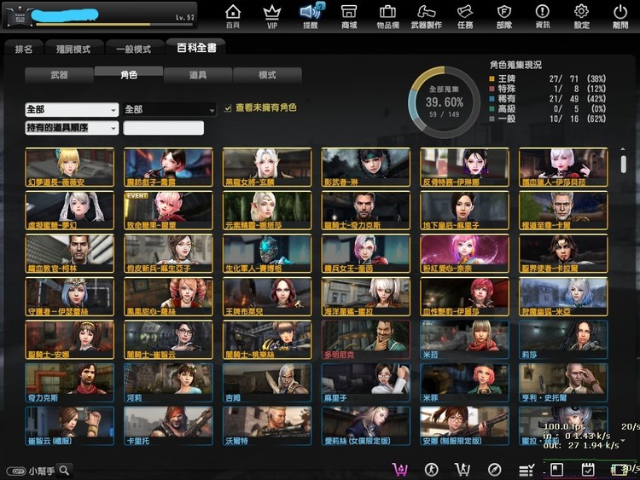Select character card 安娜 (制服限定版)
This screenshot has height=480, width=640.
click(x=465, y=426)
